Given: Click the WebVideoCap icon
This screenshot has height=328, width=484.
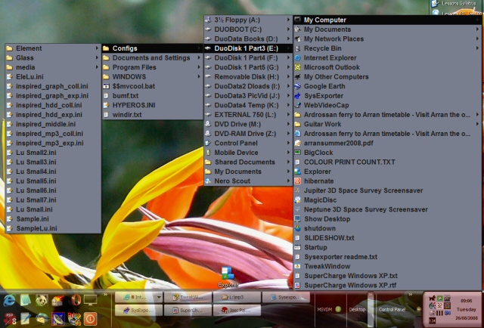Looking at the screenshot, I should tap(297, 105).
